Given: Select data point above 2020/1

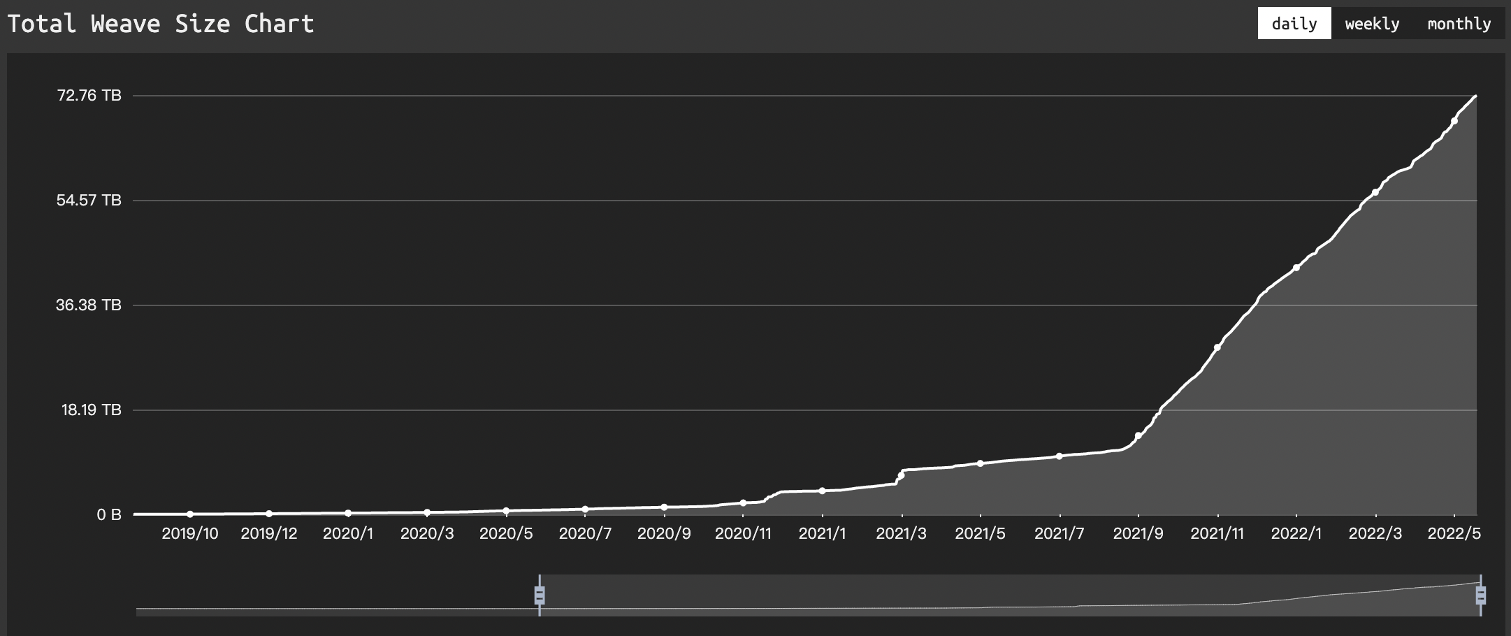Looking at the screenshot, I should click(x=348, y=514).
